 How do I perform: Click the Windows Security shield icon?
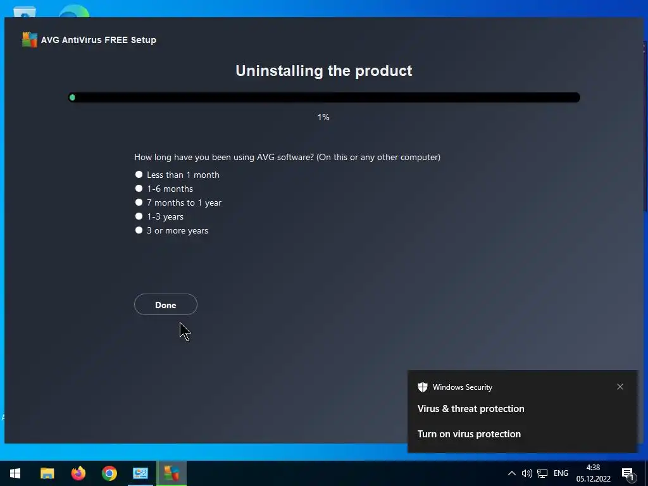(422, 387)
